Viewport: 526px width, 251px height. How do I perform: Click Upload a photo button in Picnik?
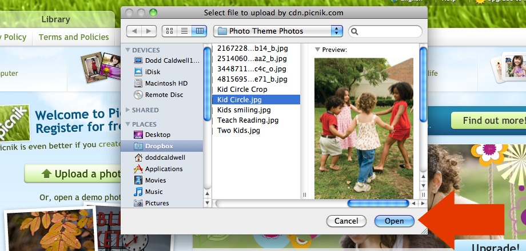pos(73,173)
